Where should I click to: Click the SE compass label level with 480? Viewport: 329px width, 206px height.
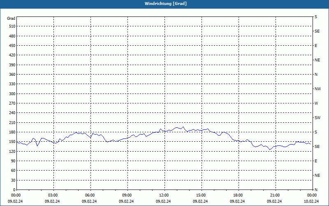pyautogui.click(x=317, y=31)
